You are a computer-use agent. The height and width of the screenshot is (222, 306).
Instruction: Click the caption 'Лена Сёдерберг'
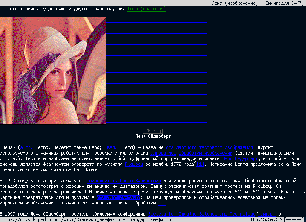(x=153, y=137)
